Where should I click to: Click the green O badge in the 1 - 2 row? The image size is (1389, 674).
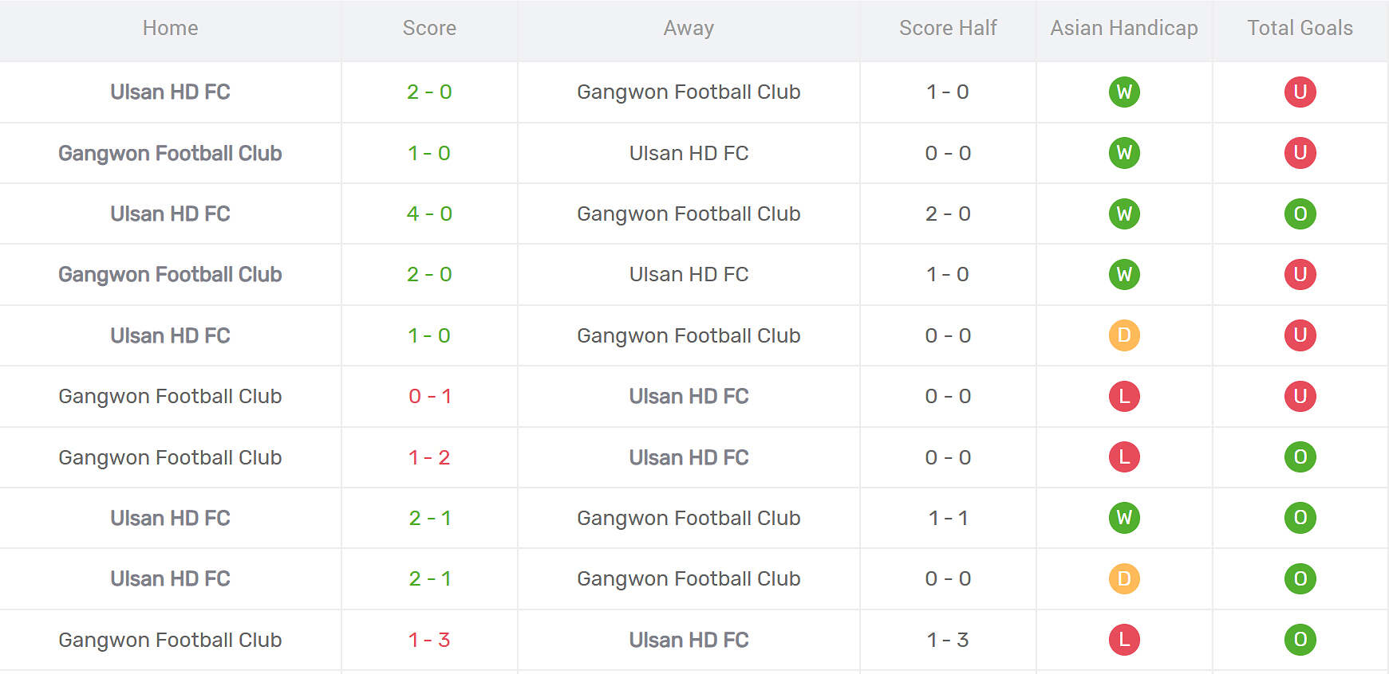(1300, 457)
